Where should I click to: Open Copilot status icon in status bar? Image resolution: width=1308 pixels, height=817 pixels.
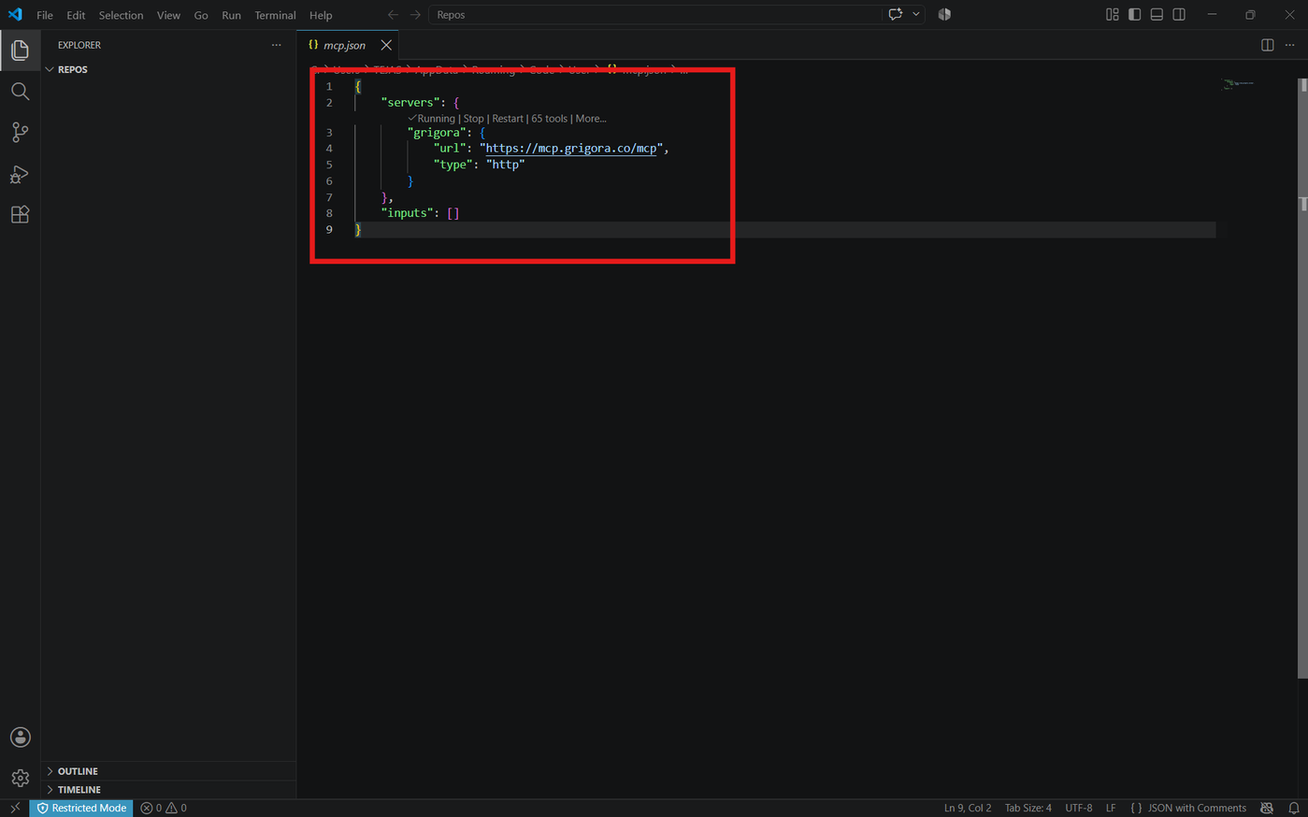coord(1267,808)
